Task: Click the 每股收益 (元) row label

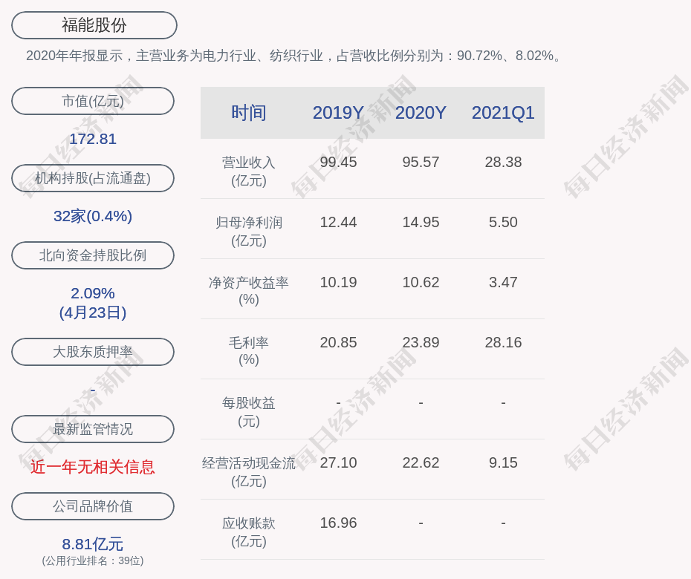Action: point(249,412)
